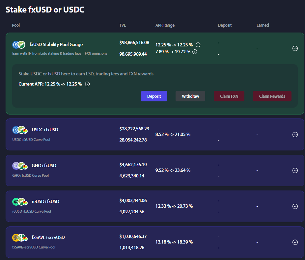Screen dimensions: 305x260
Task: Click info icon next to 7.89 % -> 19.72 %
Action: [x=195, y=52]
